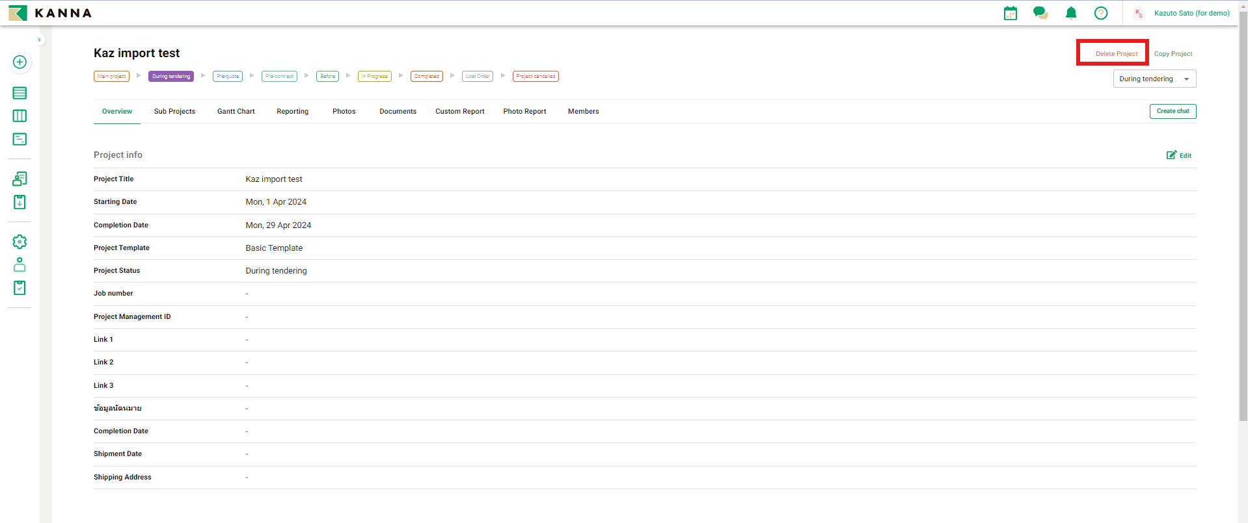Open the calendar icon in header

(x=1010, y=13)
